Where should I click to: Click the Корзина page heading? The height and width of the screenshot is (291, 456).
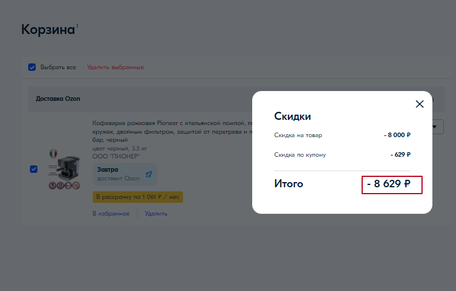click(x=48, y=30)
